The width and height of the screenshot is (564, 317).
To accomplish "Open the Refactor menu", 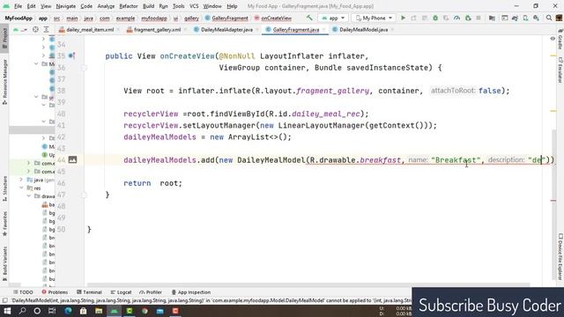I will coord(129,6).
